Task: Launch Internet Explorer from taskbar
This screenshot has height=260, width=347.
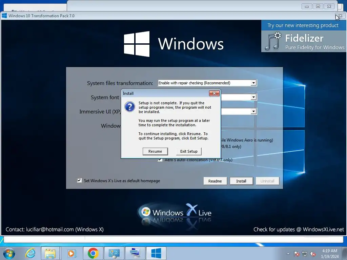Action: click(x=30, y=253)
